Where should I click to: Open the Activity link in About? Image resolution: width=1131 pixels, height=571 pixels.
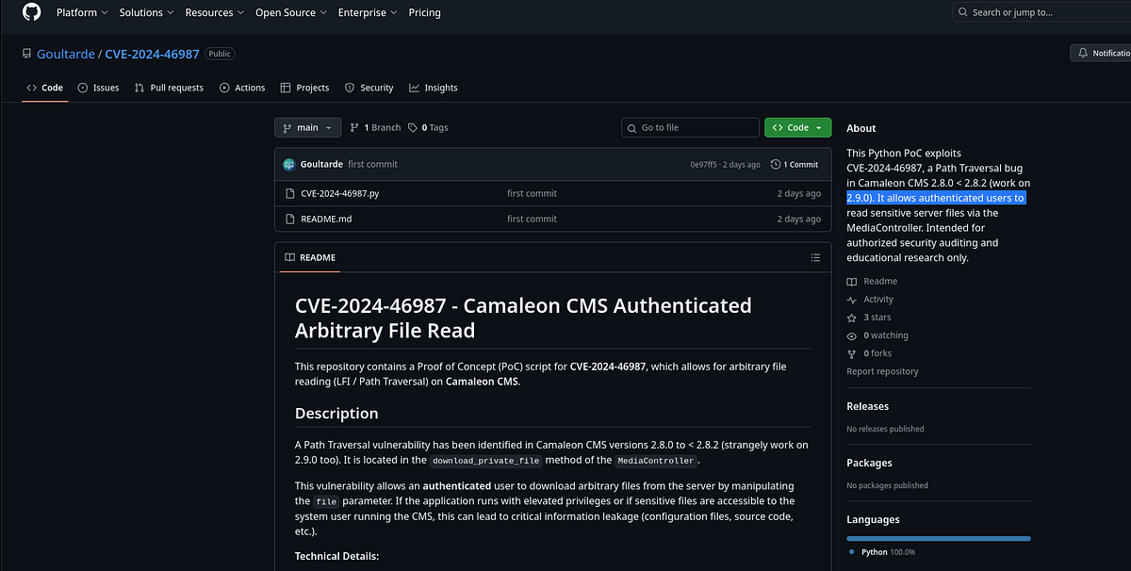[x=870, y=300]
